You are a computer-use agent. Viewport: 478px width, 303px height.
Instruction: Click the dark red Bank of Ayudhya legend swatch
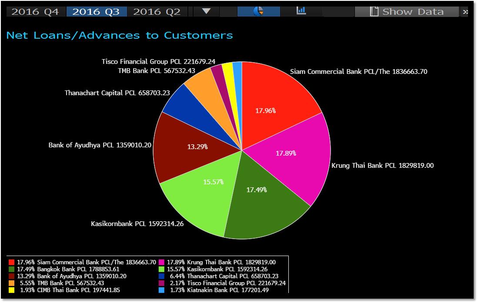click(x=12, y=276)
